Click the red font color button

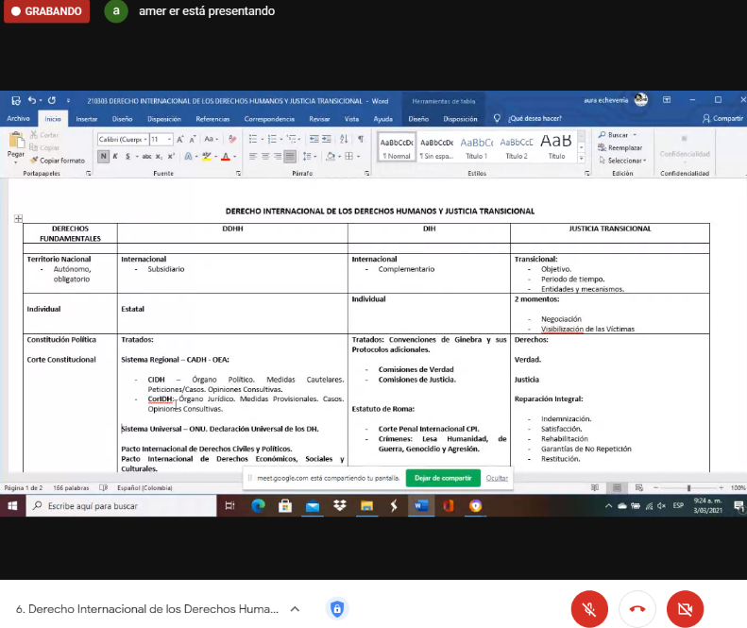coord(226,156)
